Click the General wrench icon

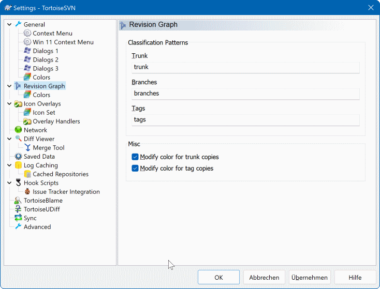(x=18, y=24)
